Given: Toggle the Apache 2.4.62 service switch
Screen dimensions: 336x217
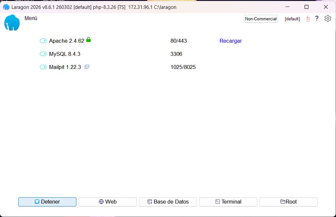Looking at the screenshot, I should [43, 41].
